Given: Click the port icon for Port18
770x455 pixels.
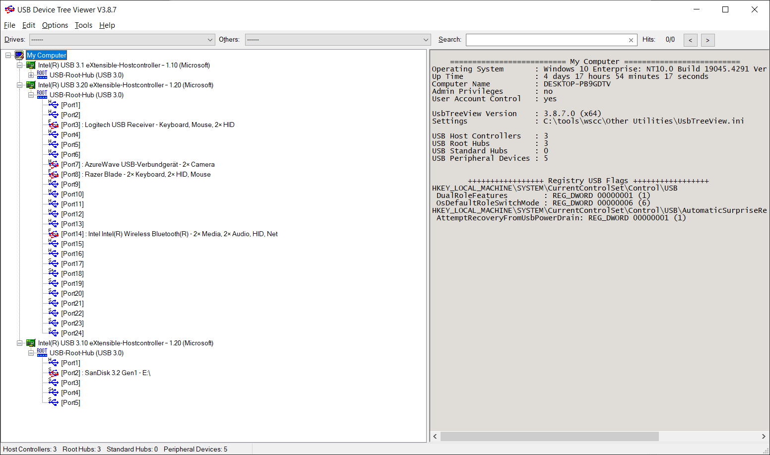Looking at the screenshot, I should click(54, 273).
